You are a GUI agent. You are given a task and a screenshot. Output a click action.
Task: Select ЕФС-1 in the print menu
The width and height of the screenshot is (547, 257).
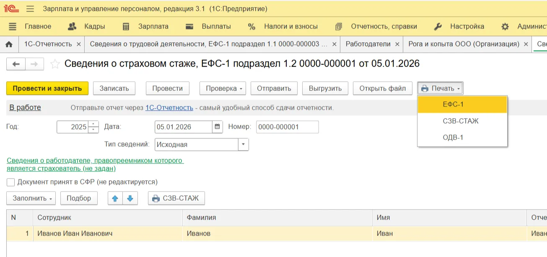click(x=453, y=104)
